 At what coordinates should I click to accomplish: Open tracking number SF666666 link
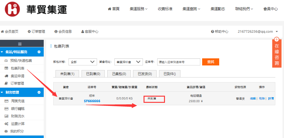click(92, 101)
